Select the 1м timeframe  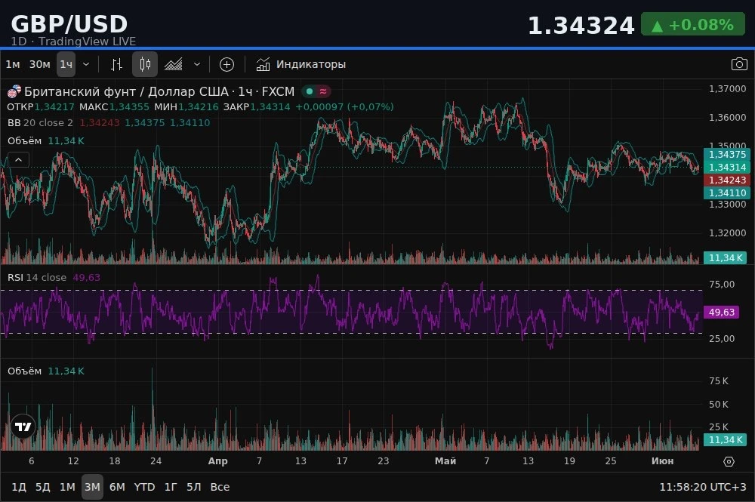(13, 64)
